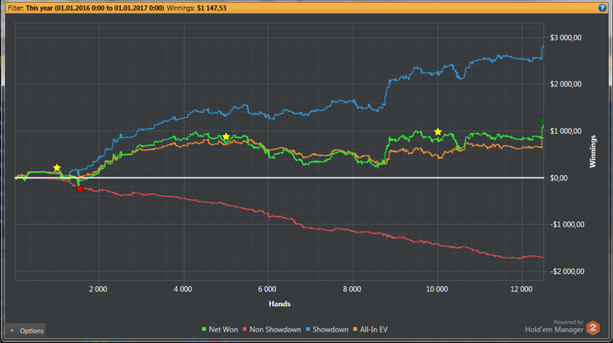Select the yellow star marker near 10 000 hands
The height and width of the screenshot is (343, 613).
tap(438, 132)
